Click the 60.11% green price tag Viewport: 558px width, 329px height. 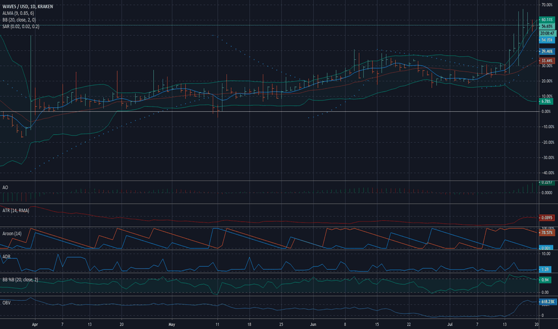coord(547,20)
